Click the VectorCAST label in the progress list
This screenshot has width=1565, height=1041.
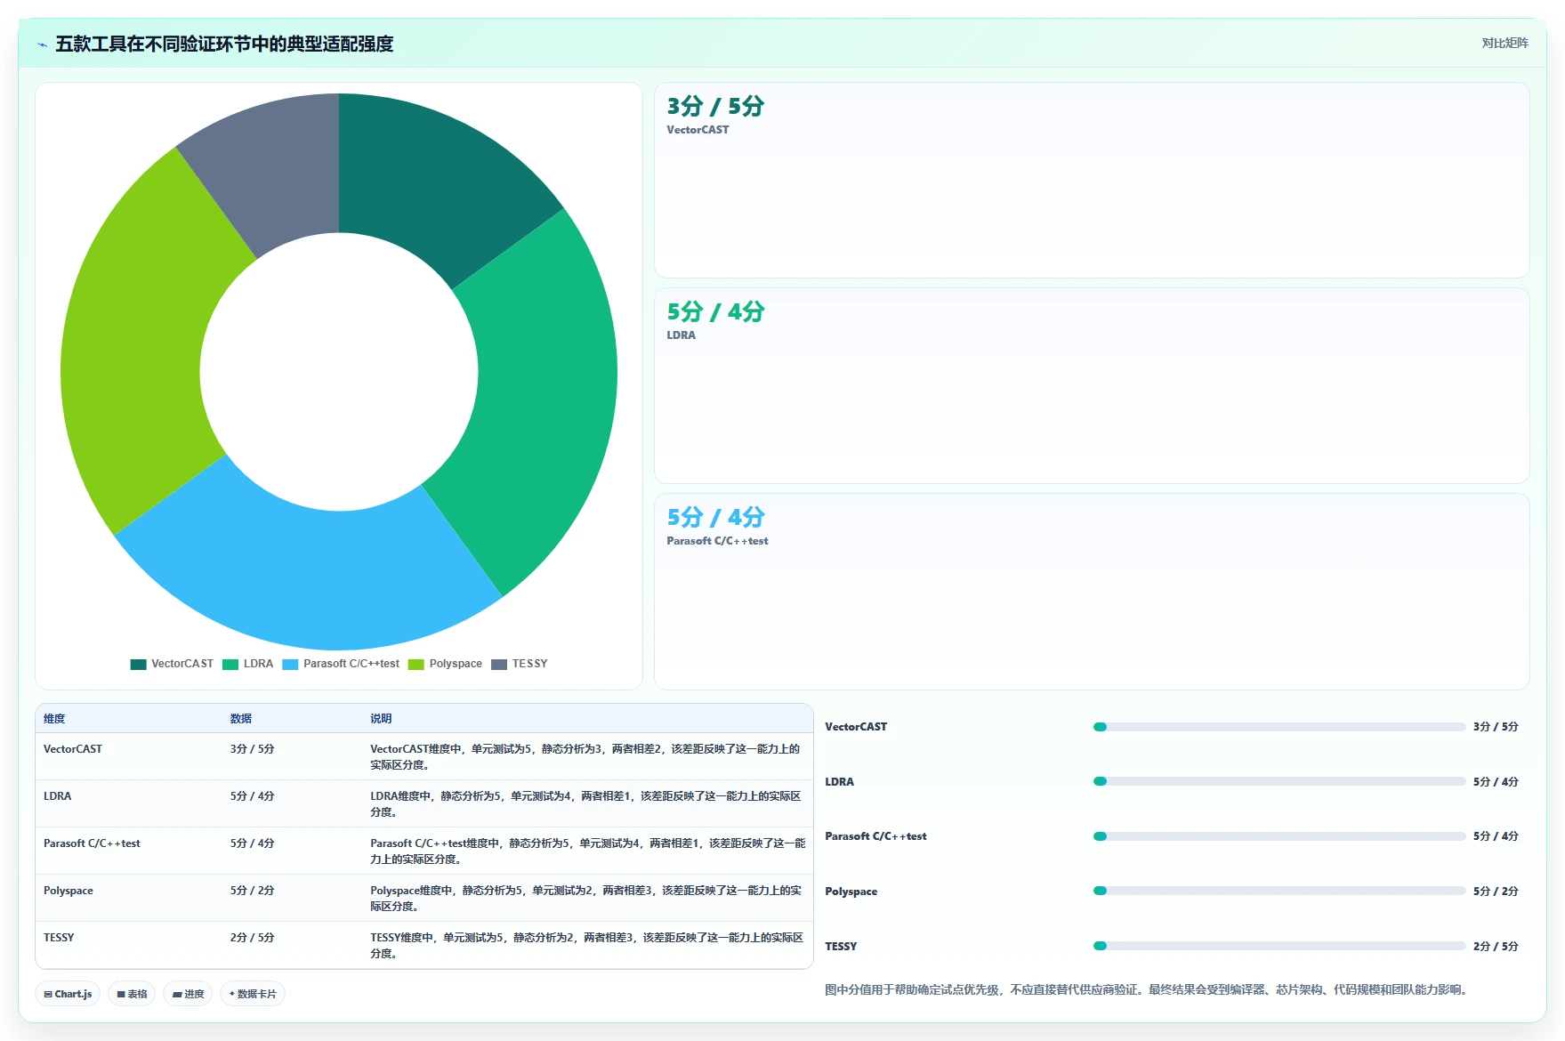point(856,727)
